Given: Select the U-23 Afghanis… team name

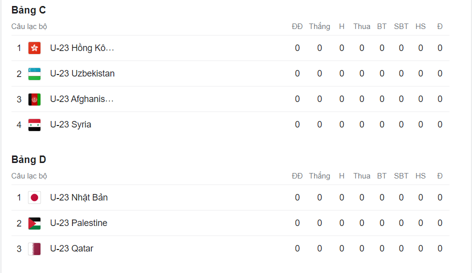Looking at the screenshot, I should 82,99.
